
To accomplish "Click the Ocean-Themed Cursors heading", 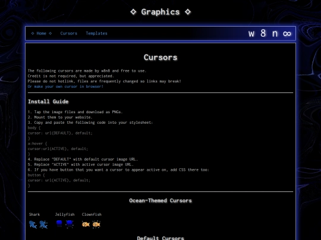I will click(160, 201).
